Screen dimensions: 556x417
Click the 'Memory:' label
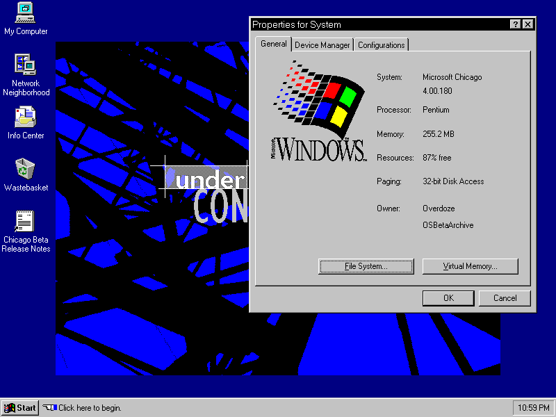pyautogui.click(x=390, y=134)
